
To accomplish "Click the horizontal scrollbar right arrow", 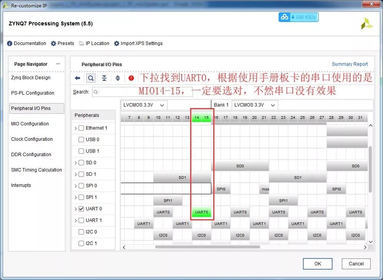I will point(365,247).
